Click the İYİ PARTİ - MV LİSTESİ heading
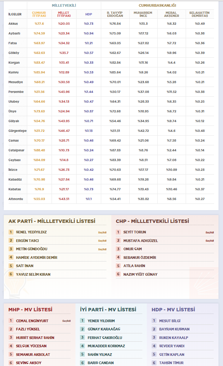Viewport: 223px width, 366px height. tap(108, 310)
